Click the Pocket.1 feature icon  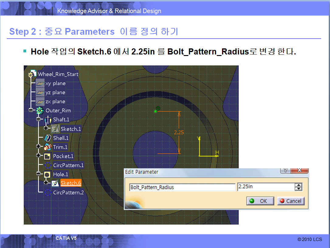47,156
